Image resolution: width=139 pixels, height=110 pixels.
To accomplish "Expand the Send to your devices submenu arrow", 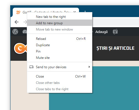I will 89,67.
